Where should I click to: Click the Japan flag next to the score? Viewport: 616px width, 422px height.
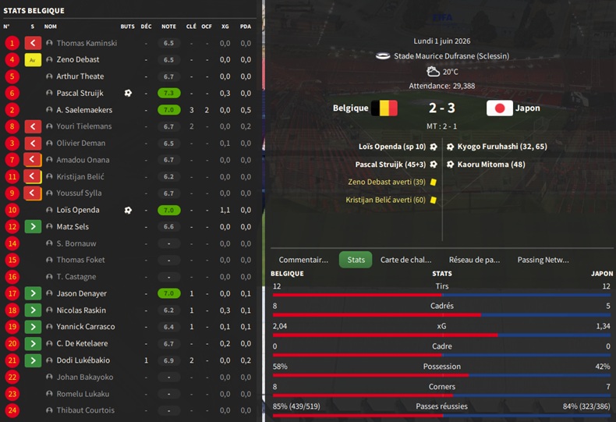tap(499, 108)
